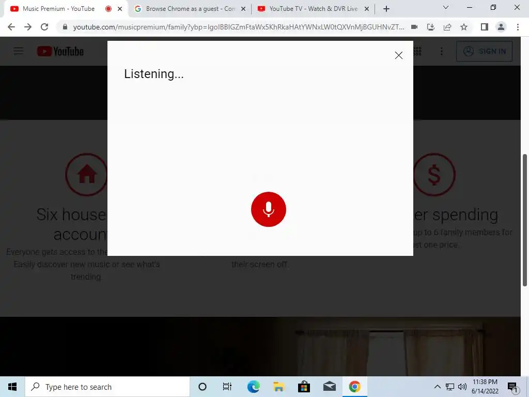Share this page icon
This screenshot has height=397, width=529.
(447, 27)
